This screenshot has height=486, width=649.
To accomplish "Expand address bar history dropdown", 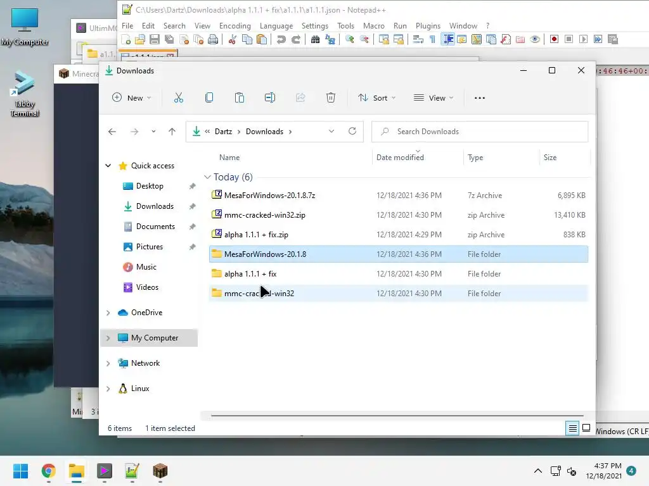I will tap(331, 132).
